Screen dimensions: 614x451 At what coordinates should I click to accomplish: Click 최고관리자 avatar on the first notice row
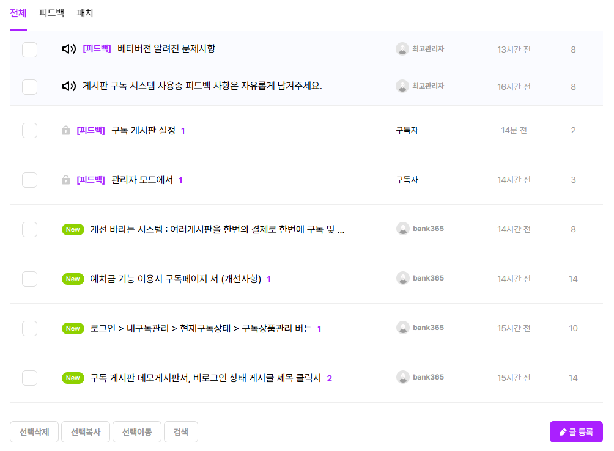(402, 49)
